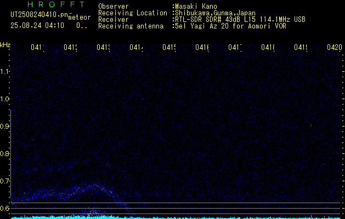Screen dimensions: 345x219
Task: Click the kHz axis unit label
Action: click(5, 45)
